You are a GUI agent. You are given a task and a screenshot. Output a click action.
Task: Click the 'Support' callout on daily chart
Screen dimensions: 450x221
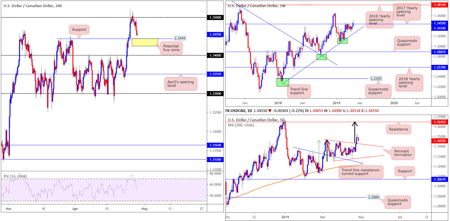click(405, 171)
